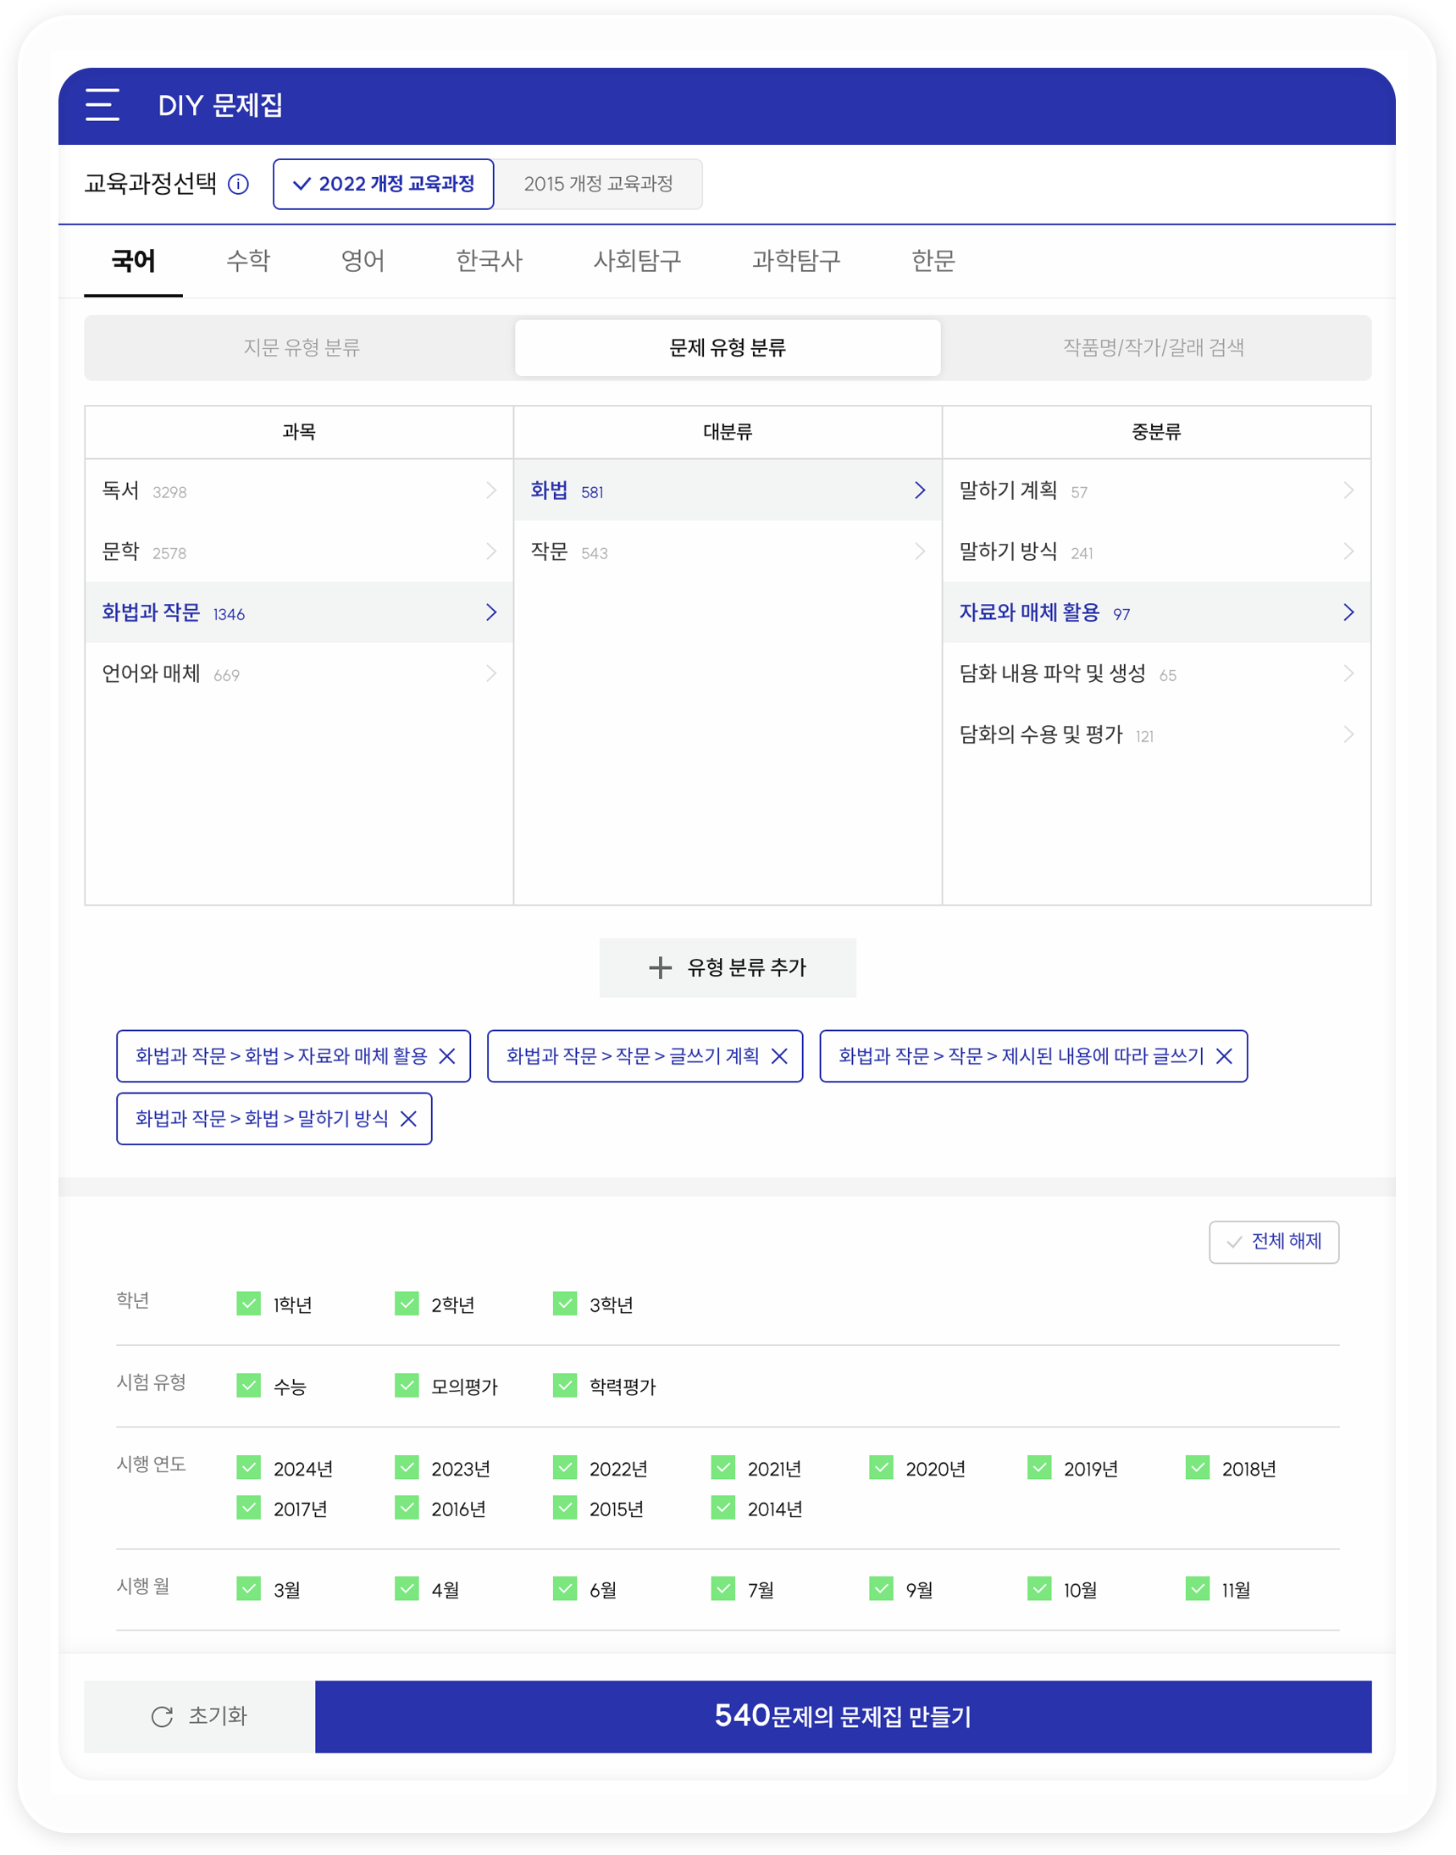1456x1855 pixels.
Task: Switch to the 수학 subject tab
Action: (x=248, y=261)
